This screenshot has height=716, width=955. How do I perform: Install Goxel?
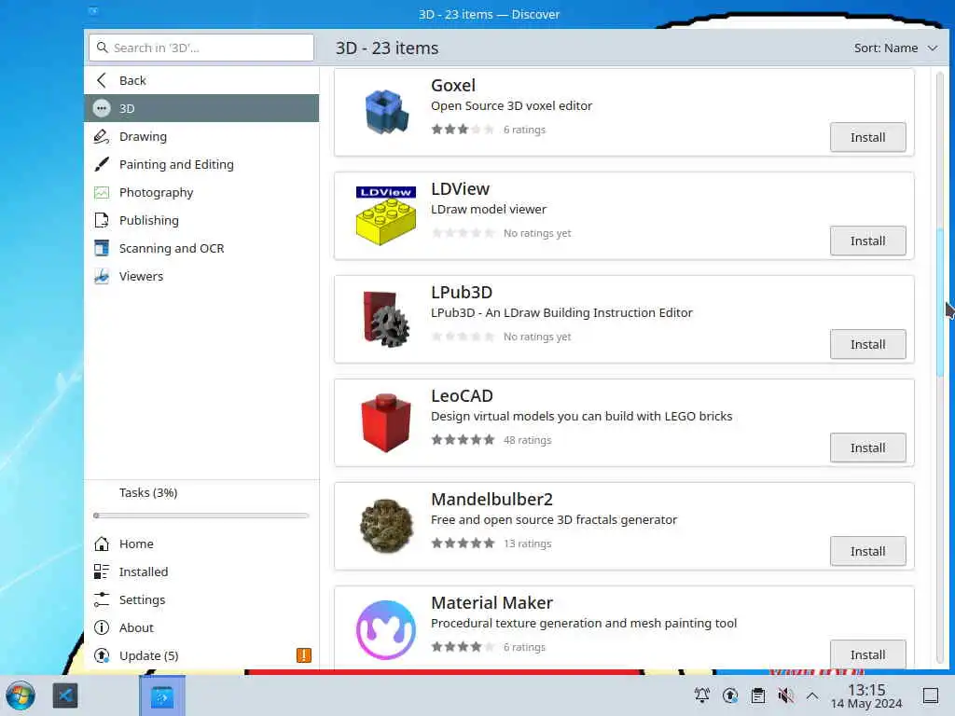tap(867, 138)
